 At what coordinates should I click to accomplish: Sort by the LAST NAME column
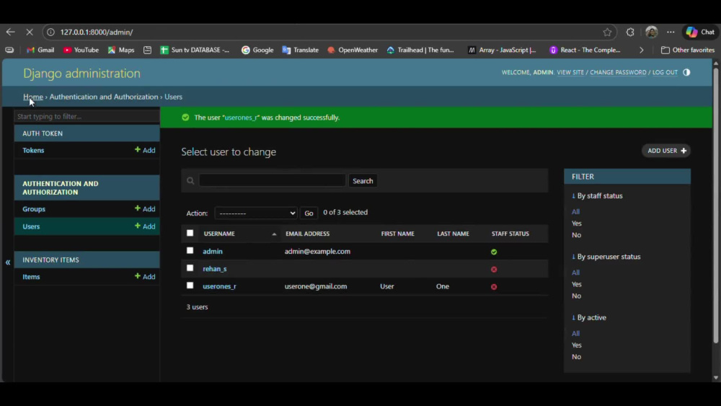[453, 234]
